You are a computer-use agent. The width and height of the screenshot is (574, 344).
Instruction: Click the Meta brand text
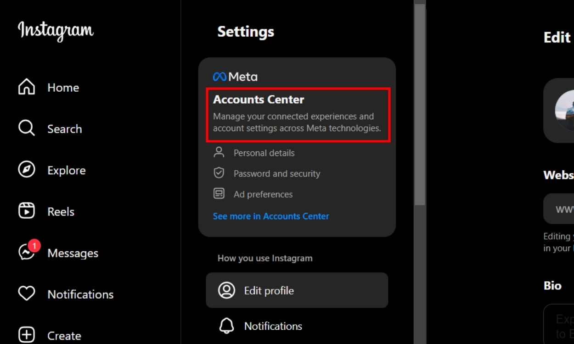point(243,77)
